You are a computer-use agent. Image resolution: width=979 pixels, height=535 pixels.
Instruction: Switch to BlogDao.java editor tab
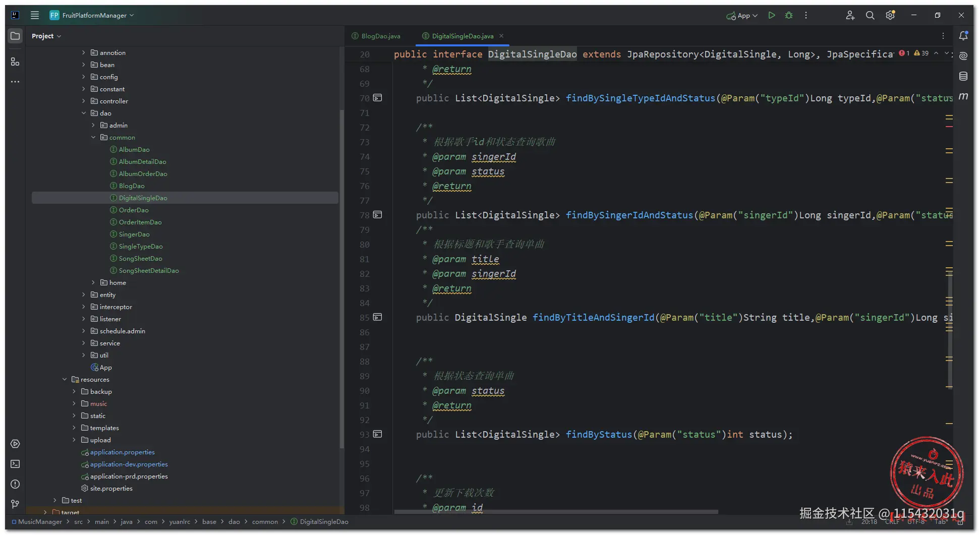tap(376, 36)
